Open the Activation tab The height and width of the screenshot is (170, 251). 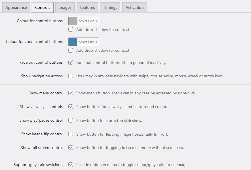coord(134,7)
